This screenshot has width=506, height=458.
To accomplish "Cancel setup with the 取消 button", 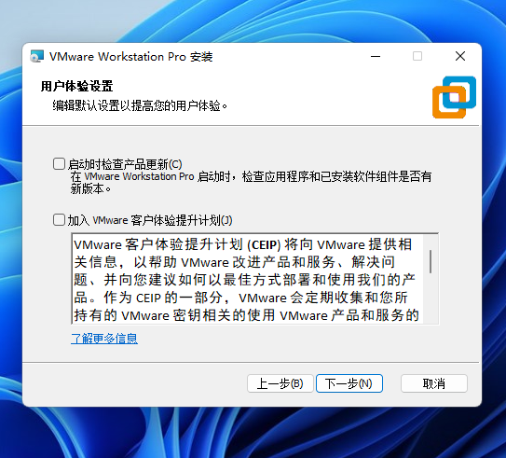I will point(434,383).
